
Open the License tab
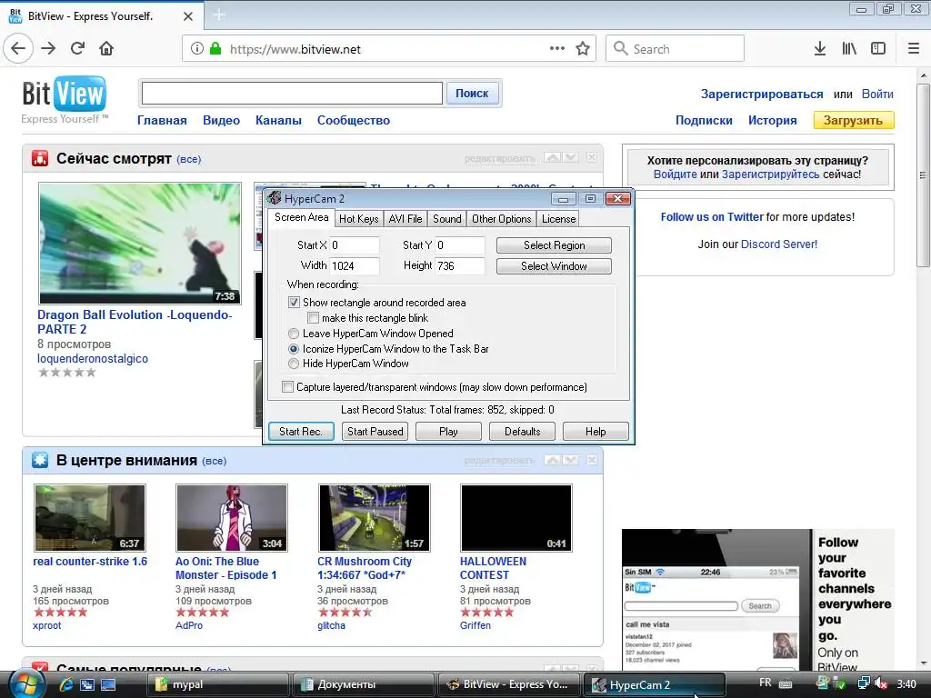point(559,218)
